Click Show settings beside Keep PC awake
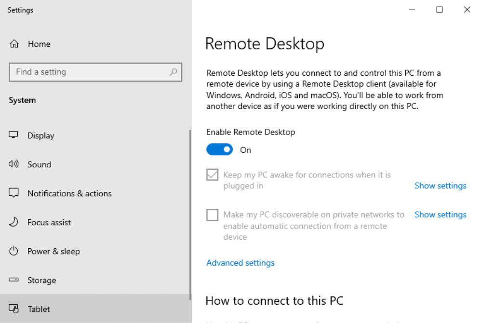 440,186
